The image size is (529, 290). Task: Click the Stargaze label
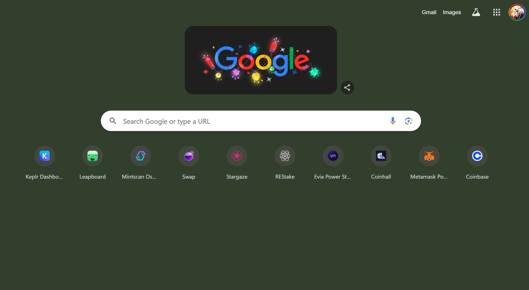point(237,177)
